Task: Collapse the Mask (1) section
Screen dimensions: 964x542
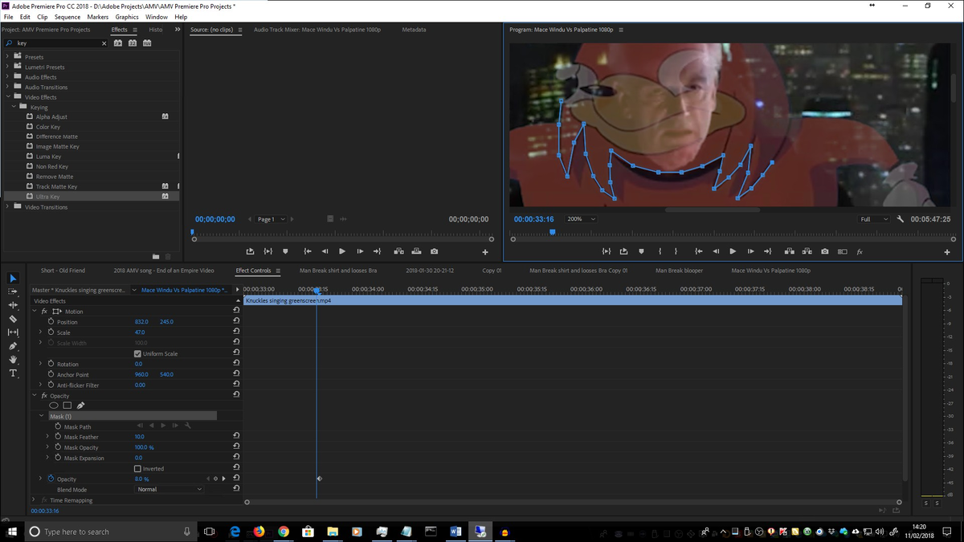Action: point(42,416)
